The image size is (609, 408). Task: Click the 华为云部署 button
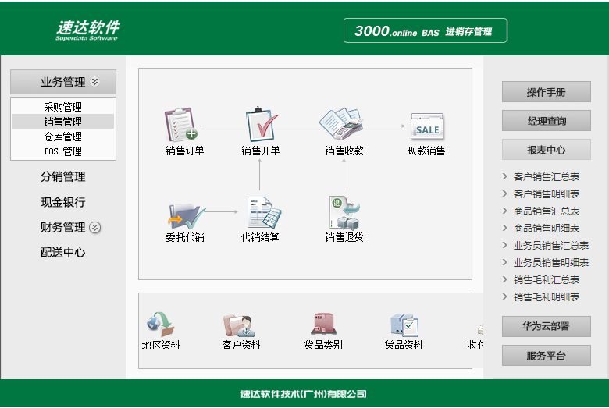[546, 326]
